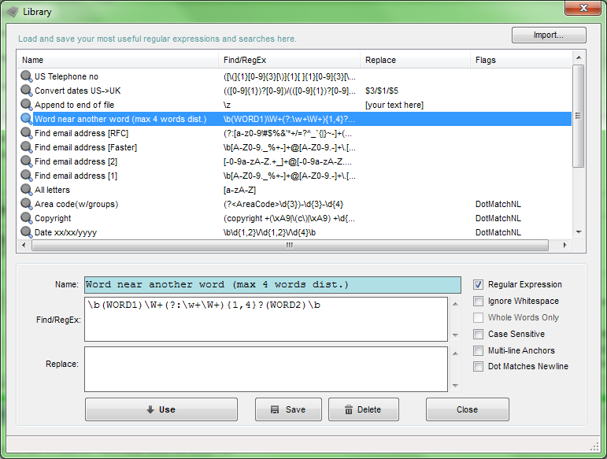The height and width of the screenshot is (459, 607).
Task: Click the magnifier icon beside Copyright
Action: (x=26, y=218)
